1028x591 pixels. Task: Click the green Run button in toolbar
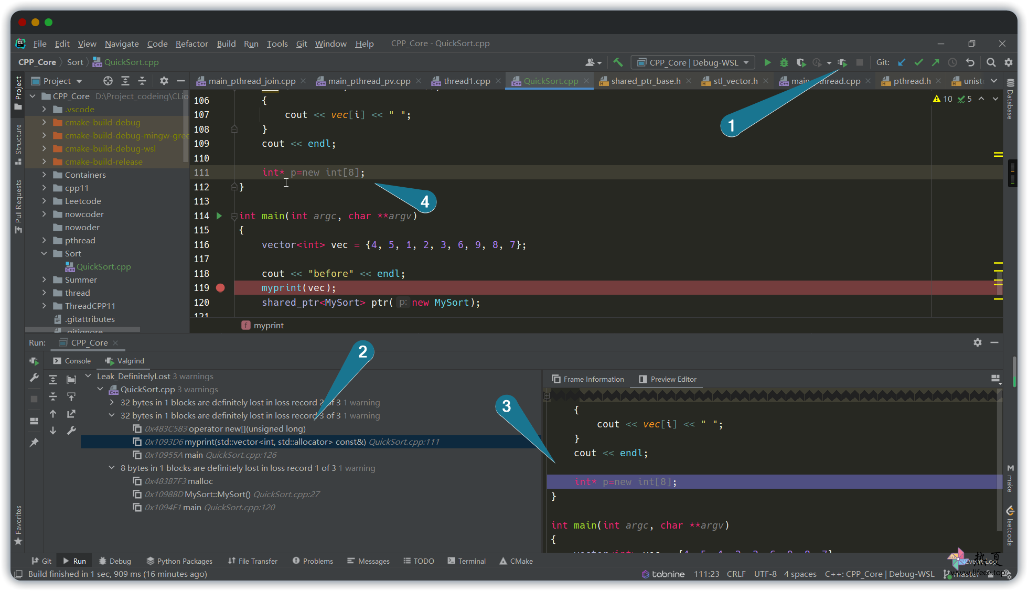[767, 62]
